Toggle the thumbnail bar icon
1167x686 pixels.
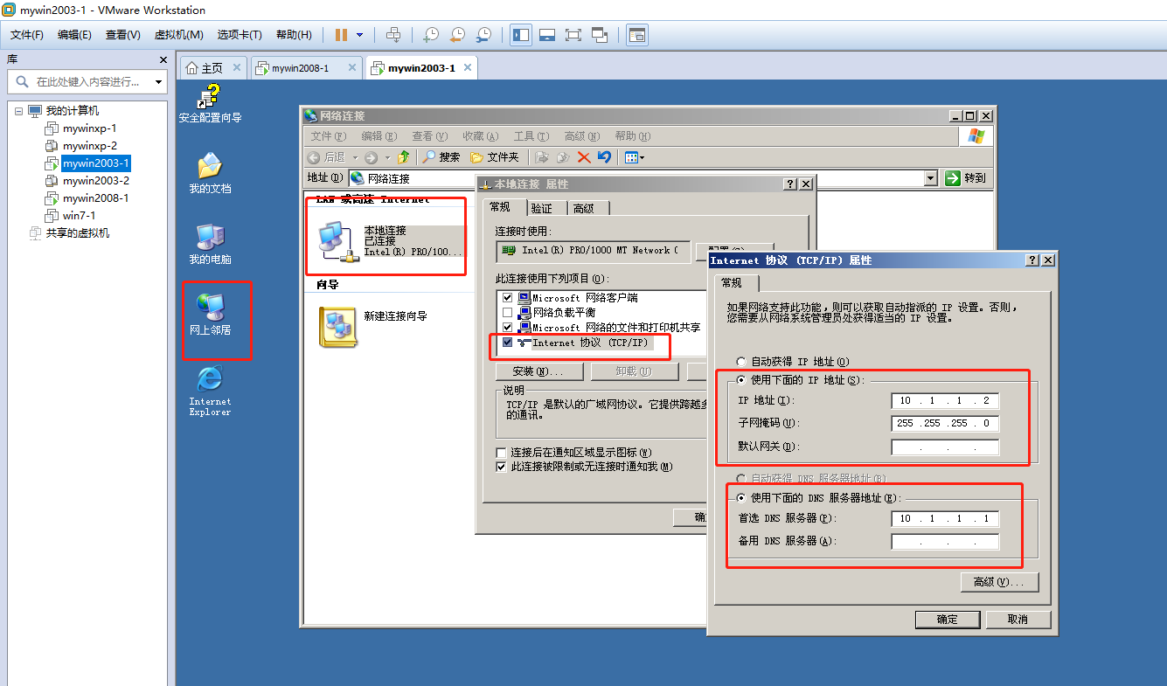point(547,35)
